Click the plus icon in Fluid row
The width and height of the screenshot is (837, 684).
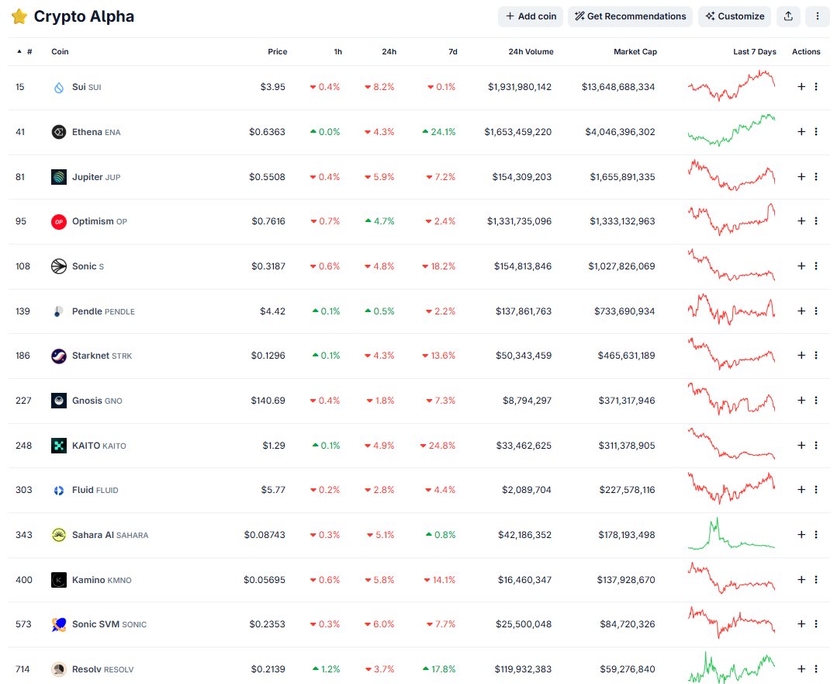coord(801,489)
